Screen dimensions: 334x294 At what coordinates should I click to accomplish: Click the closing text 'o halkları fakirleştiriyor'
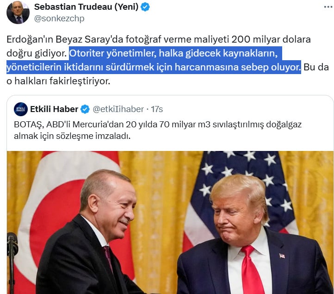click(58, 81)
